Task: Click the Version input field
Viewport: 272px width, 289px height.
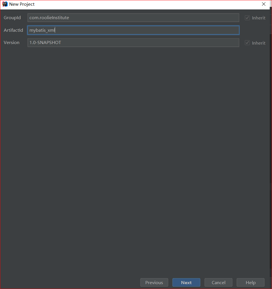Action: pos(133,43)
